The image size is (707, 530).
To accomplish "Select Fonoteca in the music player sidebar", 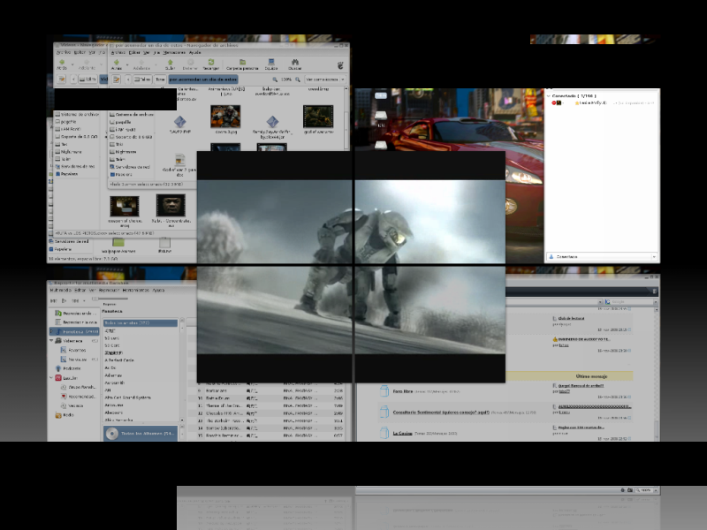I will 75,331.
